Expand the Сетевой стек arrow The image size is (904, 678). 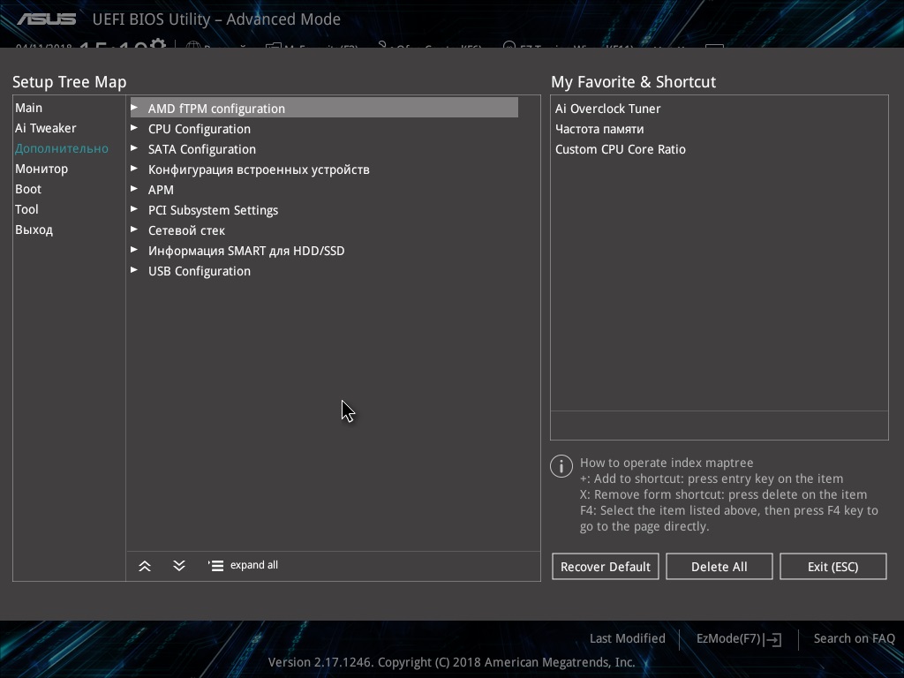tap(134, 229)
